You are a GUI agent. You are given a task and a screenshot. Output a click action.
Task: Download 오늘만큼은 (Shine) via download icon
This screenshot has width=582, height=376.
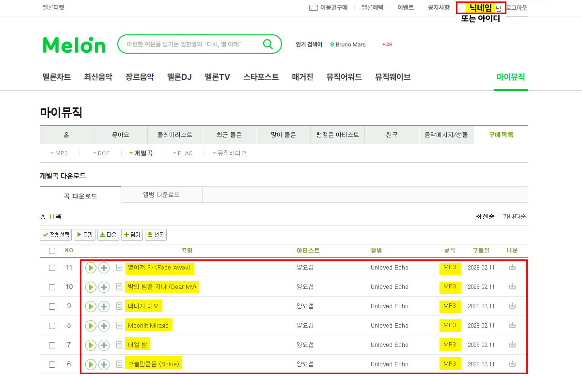pyautogui.click(x=512, y=364)
